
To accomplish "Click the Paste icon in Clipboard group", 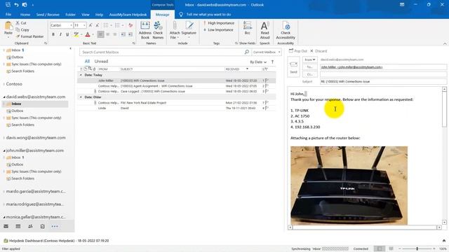I will (x=8, y=26).
